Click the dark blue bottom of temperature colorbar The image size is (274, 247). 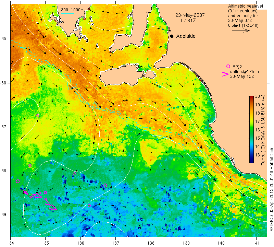coord(251,161)
